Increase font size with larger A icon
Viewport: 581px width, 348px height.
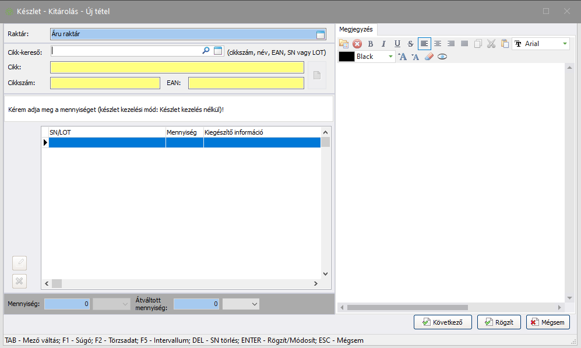click(402, 57)
